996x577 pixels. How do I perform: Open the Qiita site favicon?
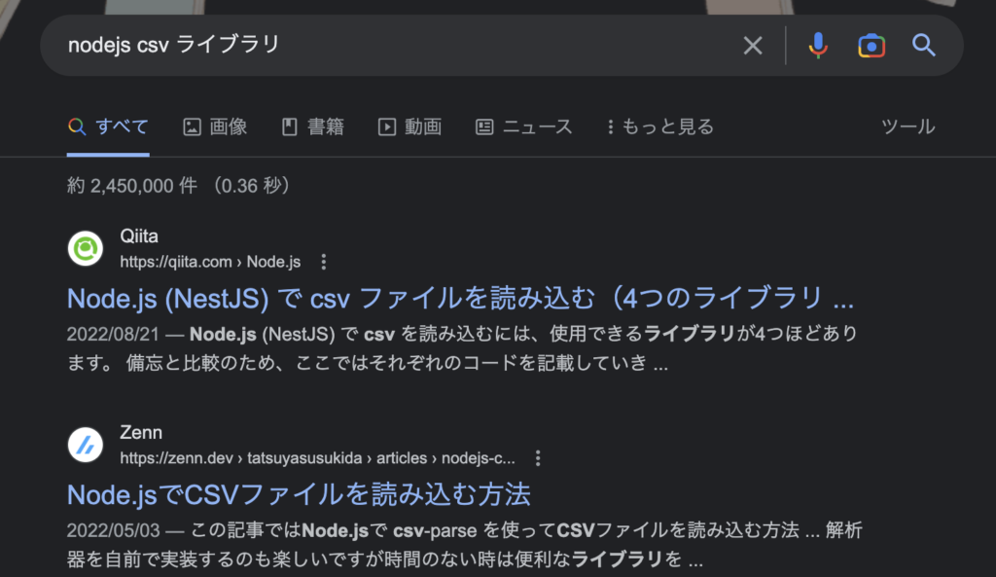pyautogui.click(x=86, y=248)
